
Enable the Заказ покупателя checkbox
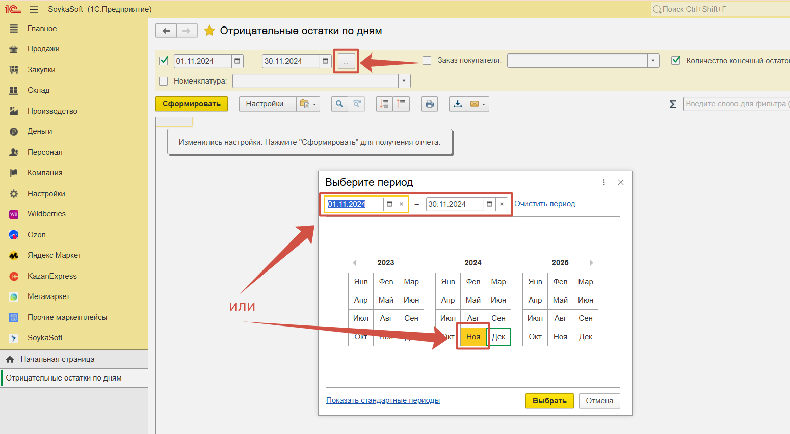(427, 61)
